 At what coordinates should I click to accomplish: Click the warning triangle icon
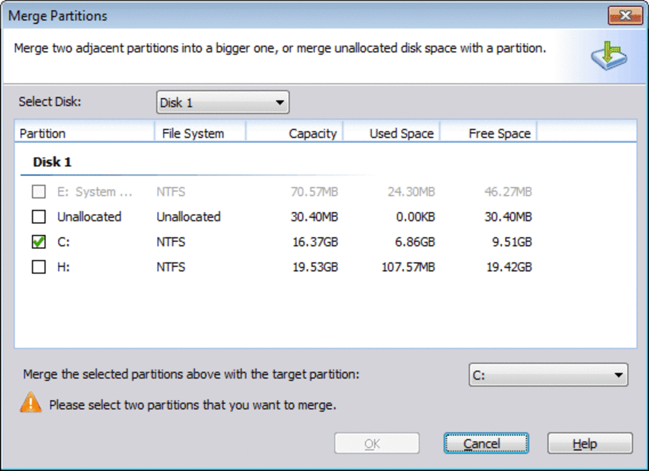click(x=31, y=403)
